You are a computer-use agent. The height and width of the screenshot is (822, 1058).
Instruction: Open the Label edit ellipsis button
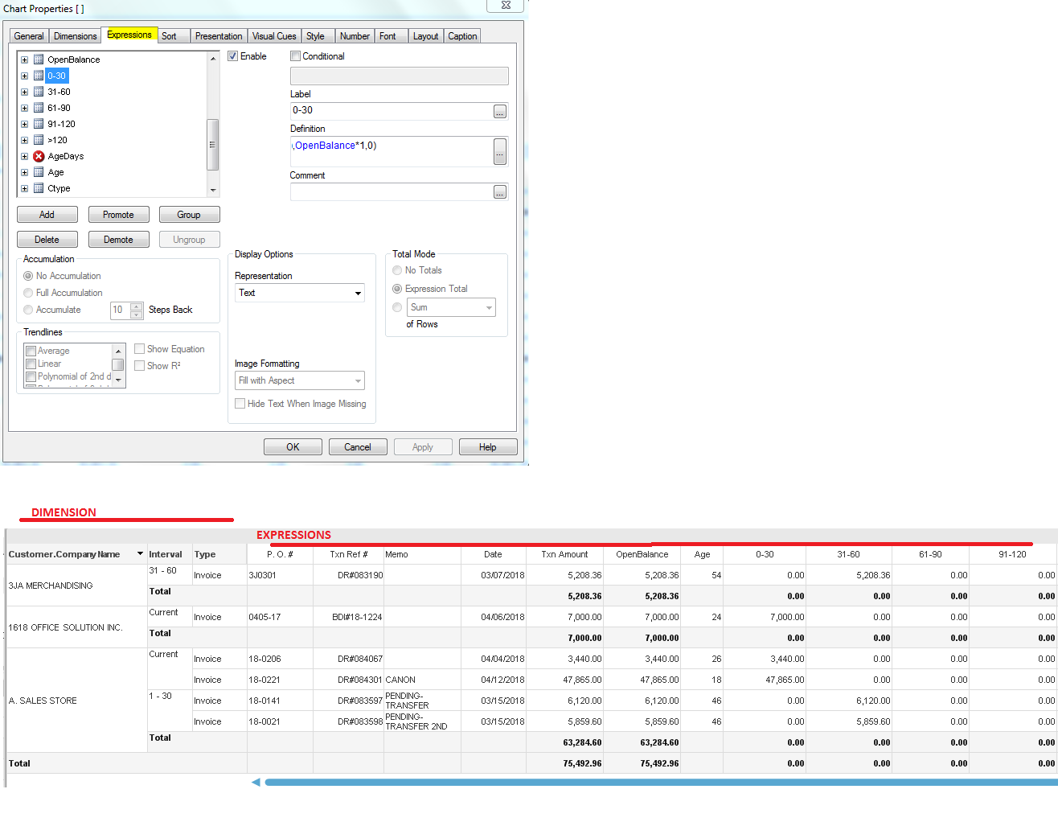(500, 111)
